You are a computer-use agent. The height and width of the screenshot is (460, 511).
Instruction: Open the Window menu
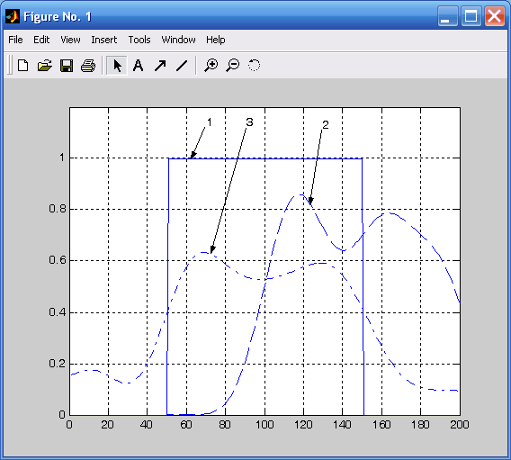179,40
